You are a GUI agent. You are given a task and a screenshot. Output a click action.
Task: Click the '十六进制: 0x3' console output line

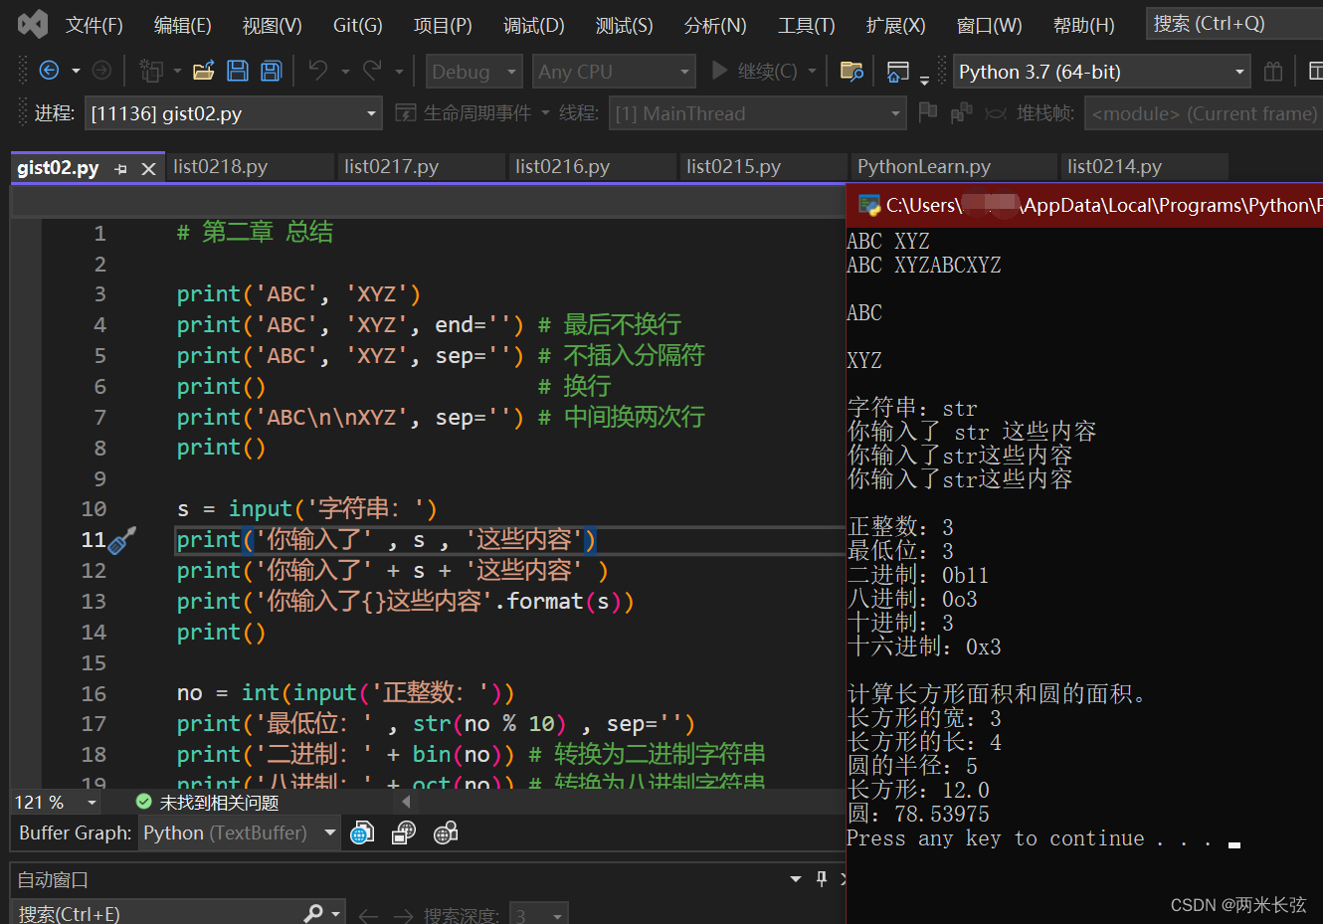coord(924,647)
